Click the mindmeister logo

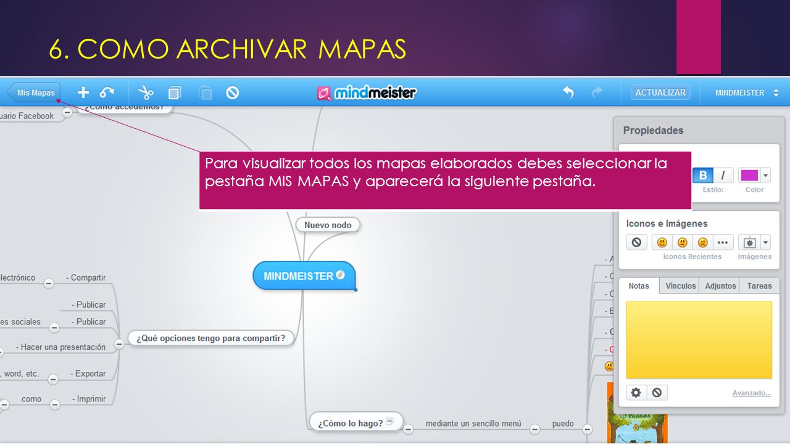click(x=367, y=92)
